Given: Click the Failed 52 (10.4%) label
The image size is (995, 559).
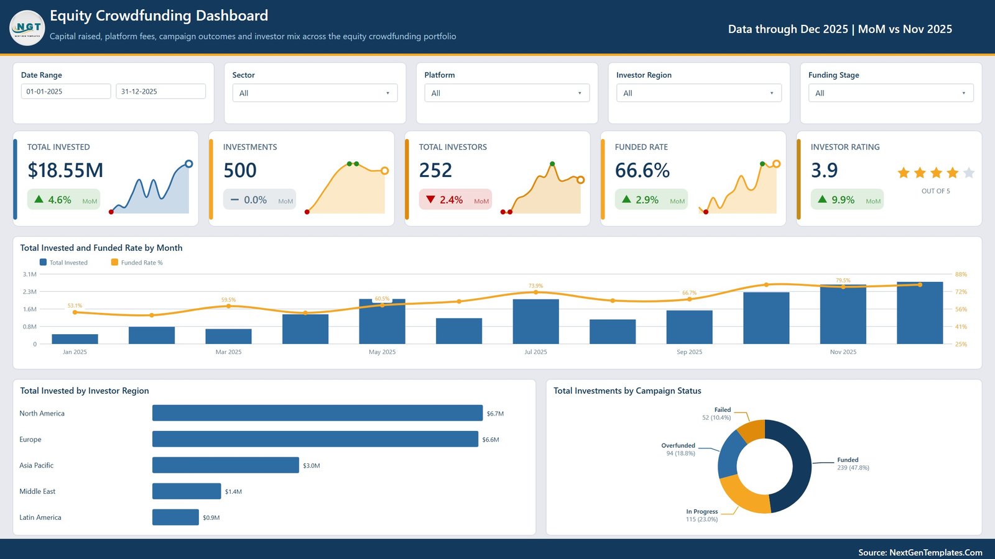Looking at the screenshot, I should (x=716, y=414).
